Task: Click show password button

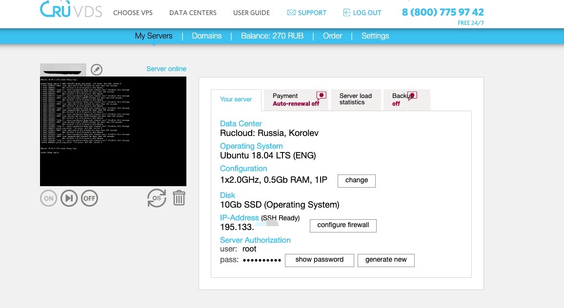Action: (320, 260)
